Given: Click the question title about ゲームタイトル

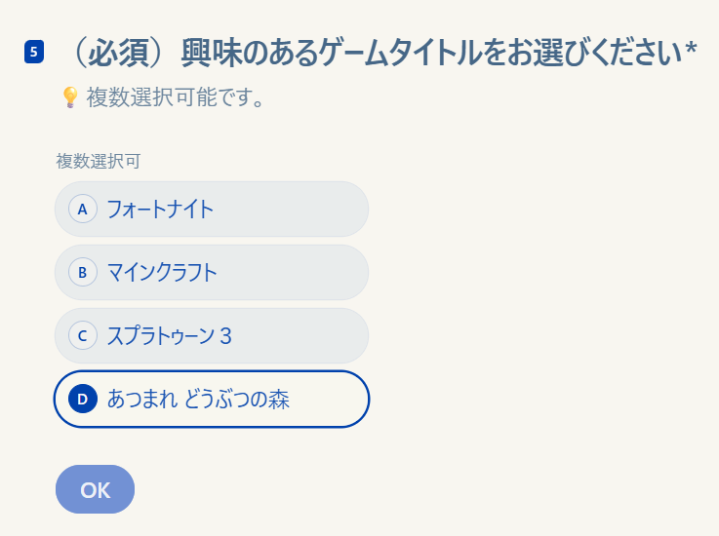Looking at the screenshot, I should point(429,53).
